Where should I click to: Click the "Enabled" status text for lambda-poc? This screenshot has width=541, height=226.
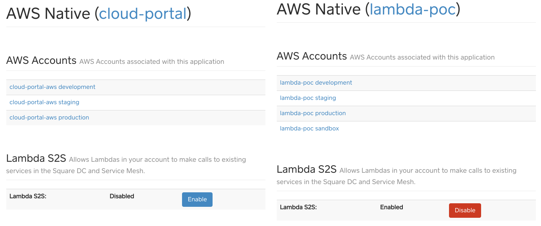pyautogui.click(x=391, y=207)
